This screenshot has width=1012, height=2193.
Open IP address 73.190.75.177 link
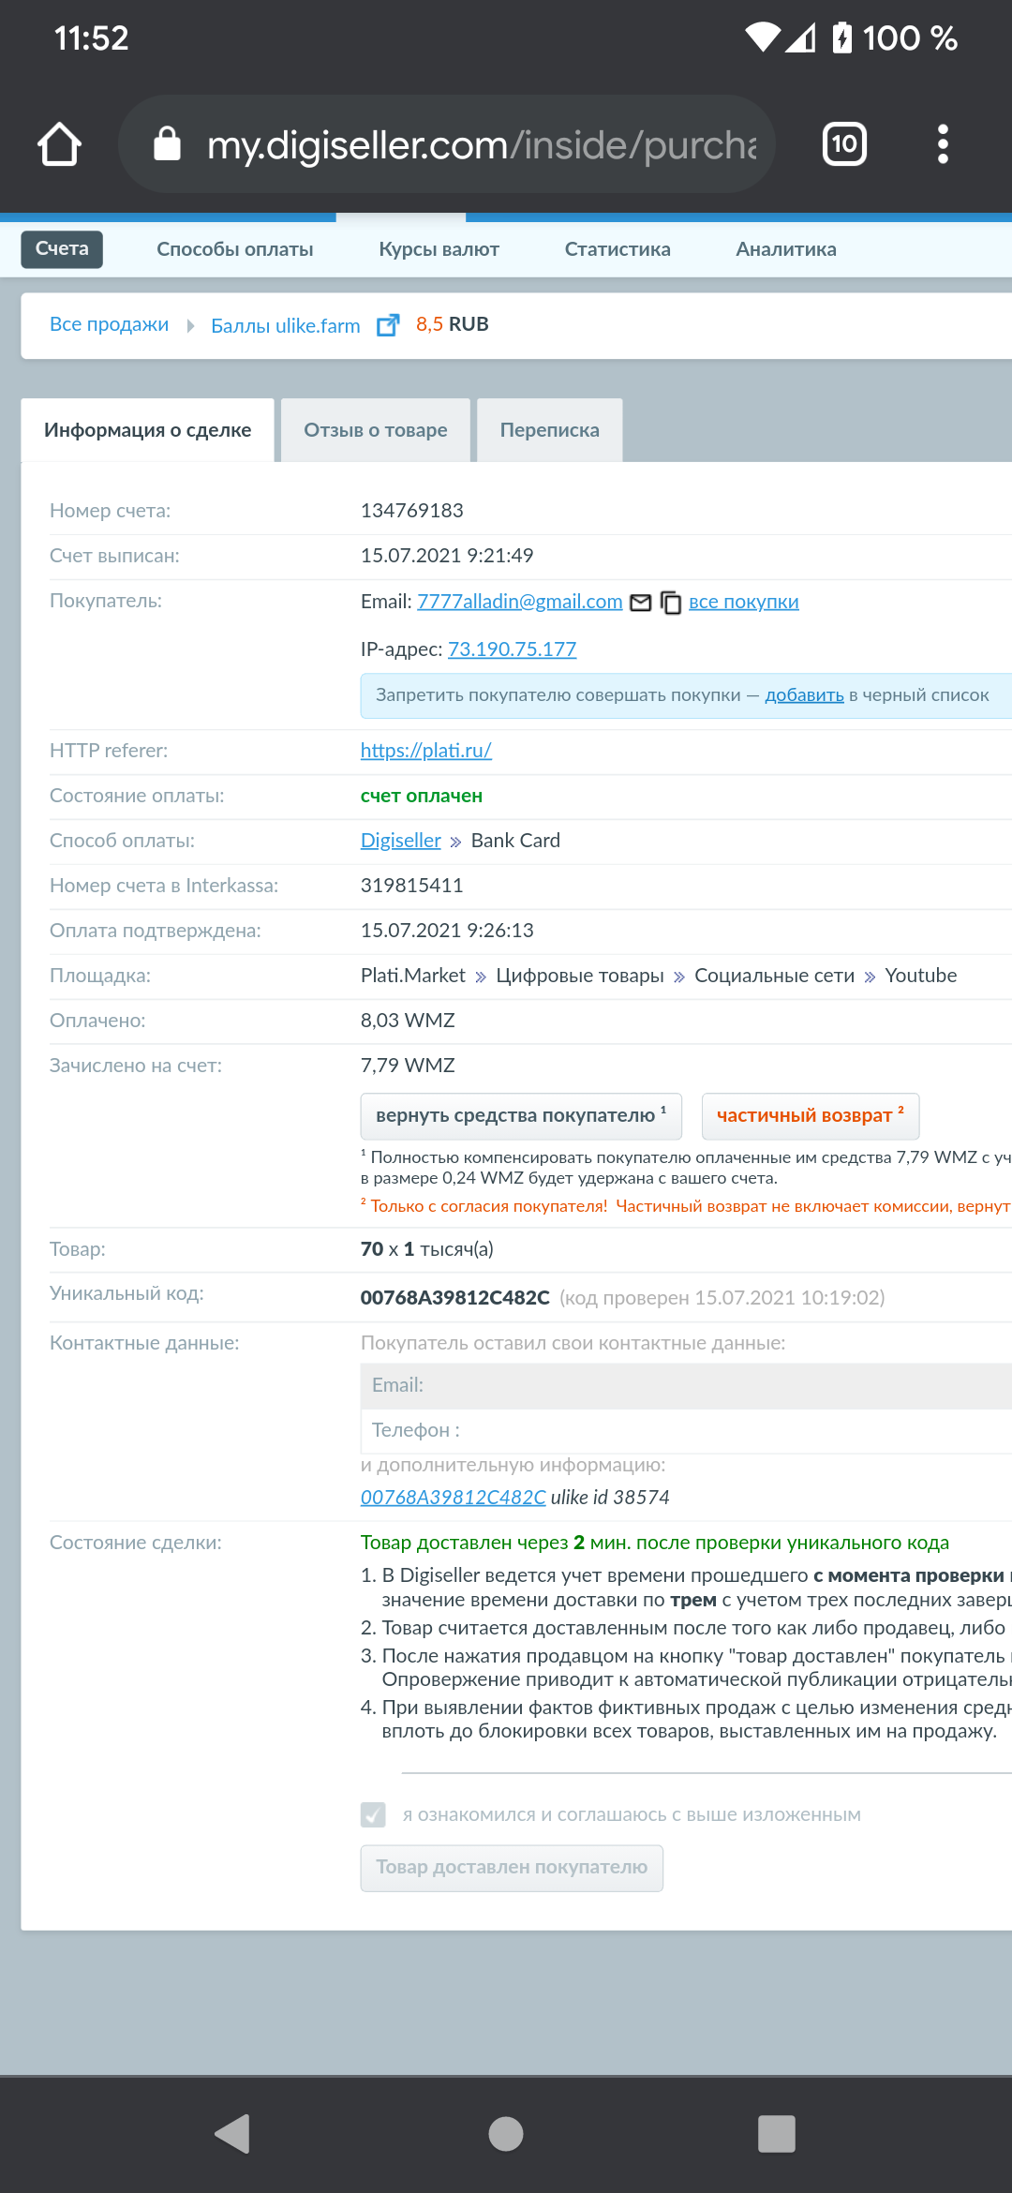click(x=513, y=649)
